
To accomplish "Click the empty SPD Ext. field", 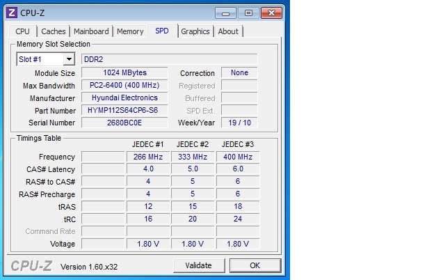I will click(x=239, y=111).
